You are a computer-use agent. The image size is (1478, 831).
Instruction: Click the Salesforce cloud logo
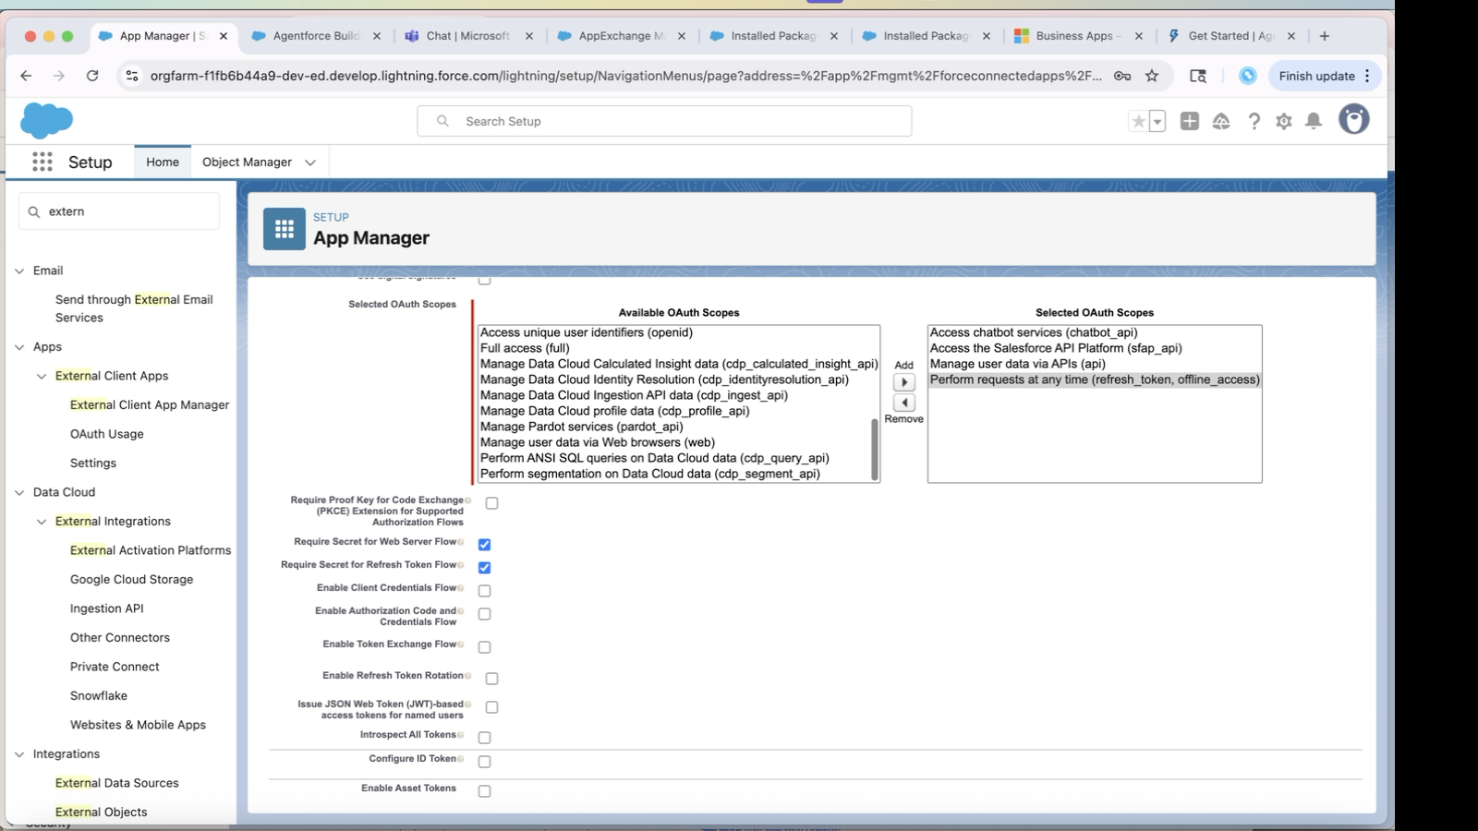pyautogui.click(x=46, y=120)
